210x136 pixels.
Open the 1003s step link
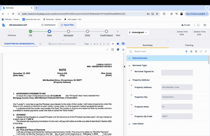[87, 35]
